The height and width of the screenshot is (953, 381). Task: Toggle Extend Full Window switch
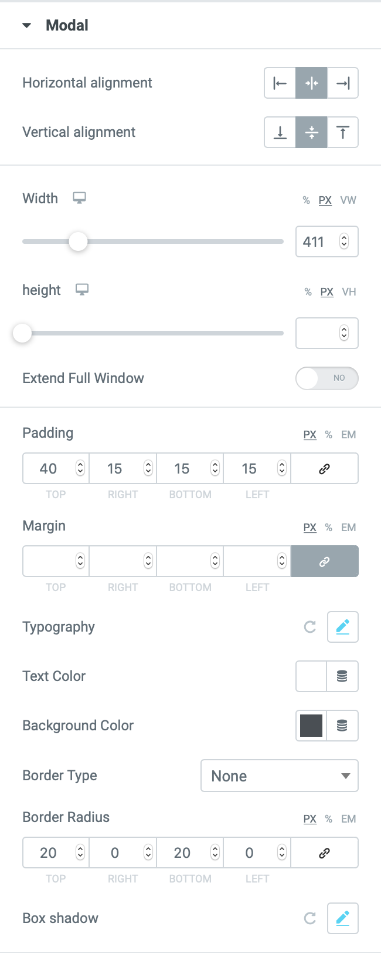point(327,378)
